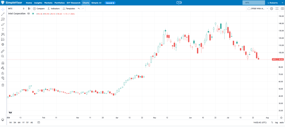This screenshot has height=127, width=285.
Task: Open the Templates menu
Action: coord(69,9)
